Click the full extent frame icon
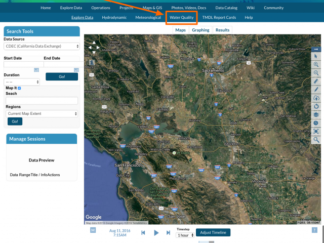 [316, 132]
